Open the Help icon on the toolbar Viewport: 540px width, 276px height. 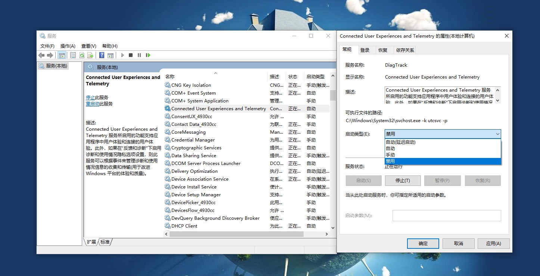click(x=101, y=55)
